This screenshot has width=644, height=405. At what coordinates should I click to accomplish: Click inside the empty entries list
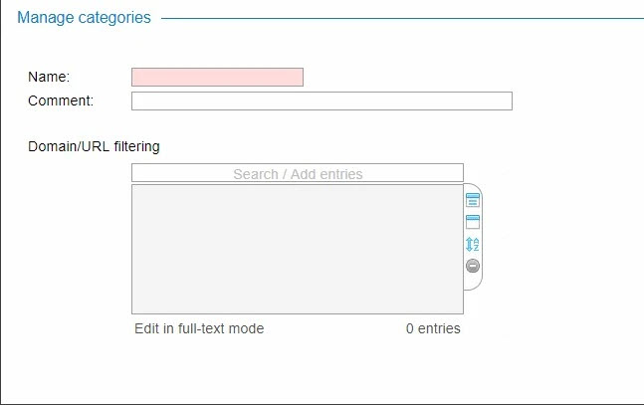298,250
